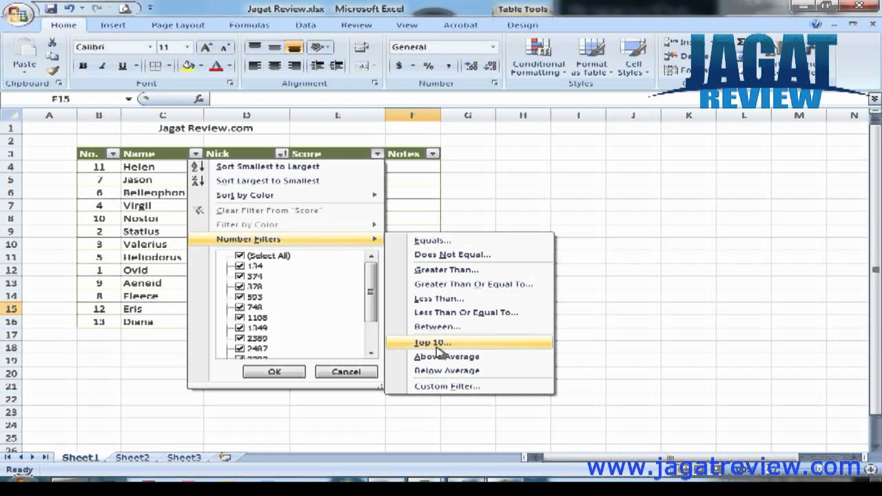882x496 pixels.
Task: Apply accounting dollar number format
Action: click(x=399, y=66)
